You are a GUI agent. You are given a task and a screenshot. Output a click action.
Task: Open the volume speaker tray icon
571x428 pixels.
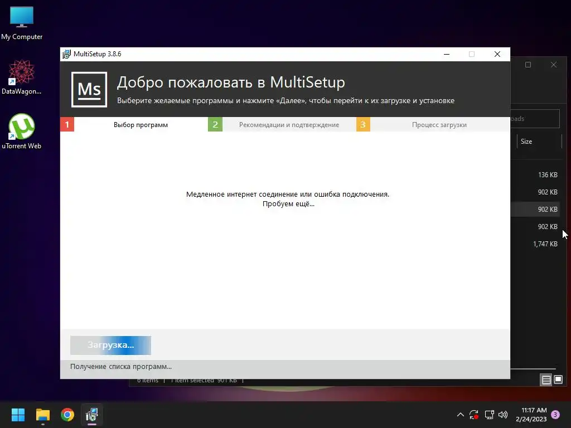503,415
